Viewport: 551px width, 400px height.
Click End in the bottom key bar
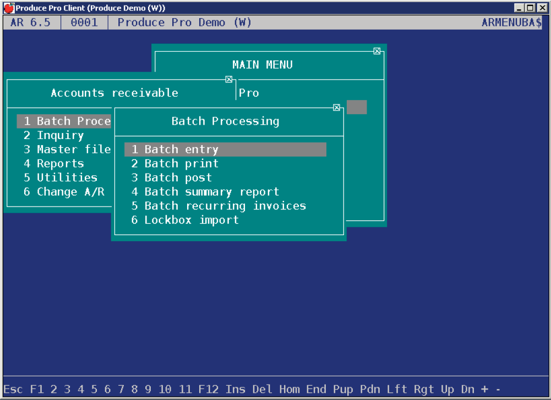click(x=317, y=389)
